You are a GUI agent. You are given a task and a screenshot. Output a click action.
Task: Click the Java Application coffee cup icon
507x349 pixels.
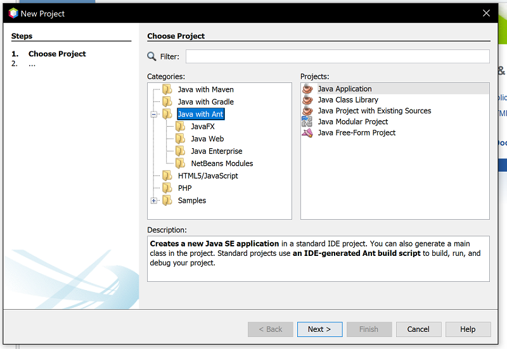pyautogui.click(x=307, y=89)
